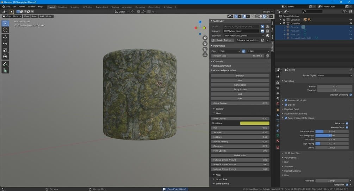Screen dimensions: 354x191
Task: Click the Random Seed field
Action: (238, 56)
